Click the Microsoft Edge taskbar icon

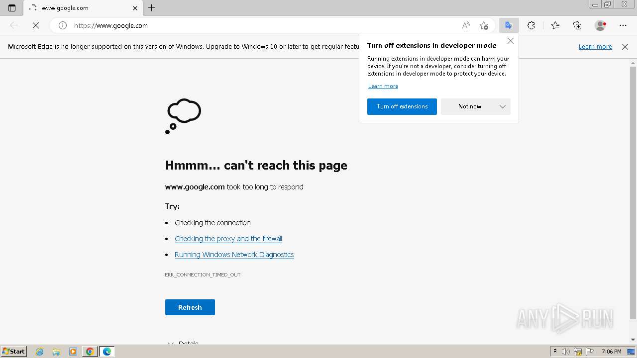click(107, 352)
